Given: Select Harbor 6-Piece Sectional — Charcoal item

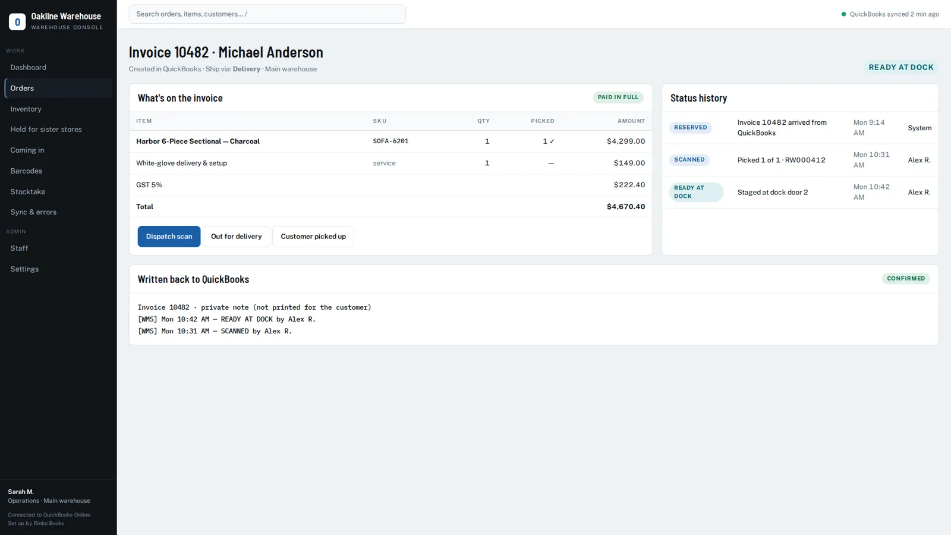Looking at the screenshot, I should tap(198, 141).
